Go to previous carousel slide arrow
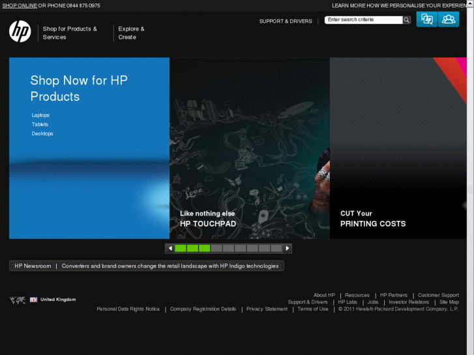The image size is (474, 355). pos(170,248)
